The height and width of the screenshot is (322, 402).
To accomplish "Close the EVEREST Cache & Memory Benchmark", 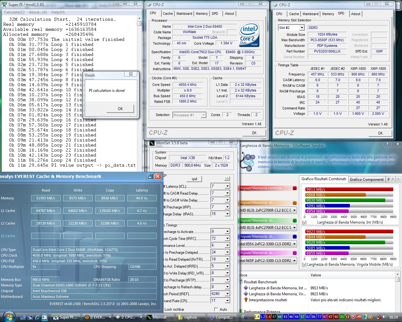I will coord(158,176).
